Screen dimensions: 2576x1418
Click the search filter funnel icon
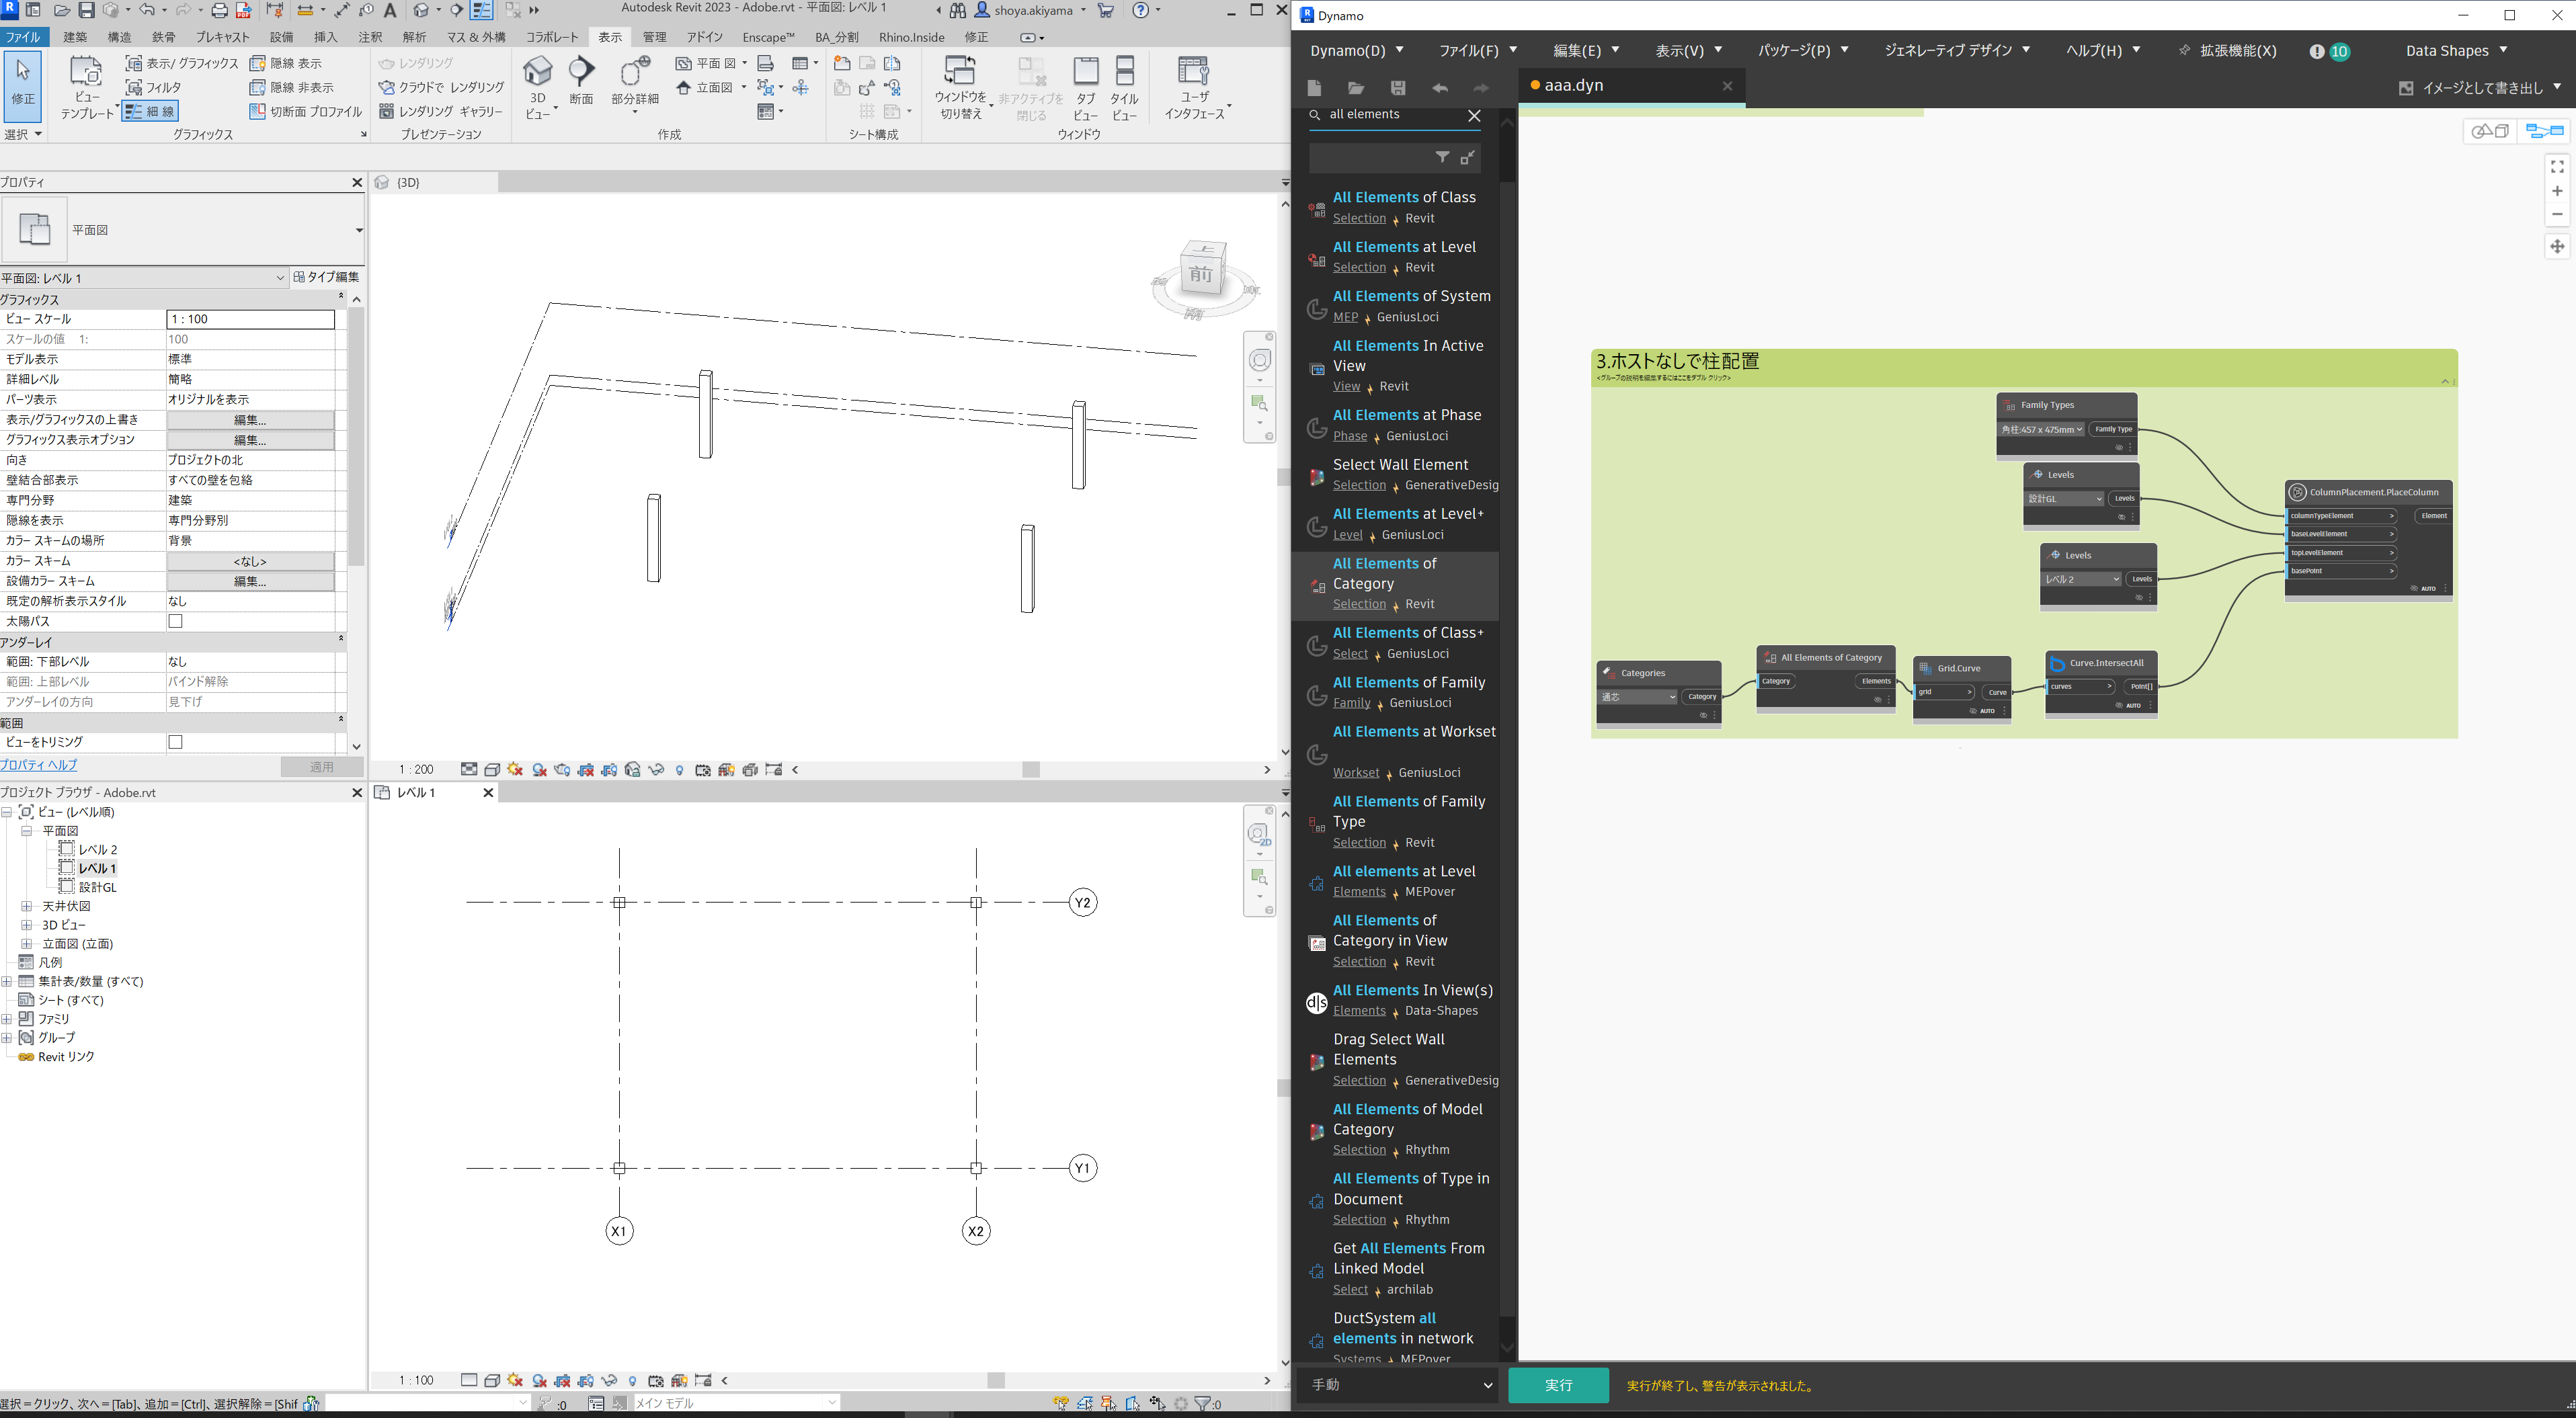point(1442,157)
